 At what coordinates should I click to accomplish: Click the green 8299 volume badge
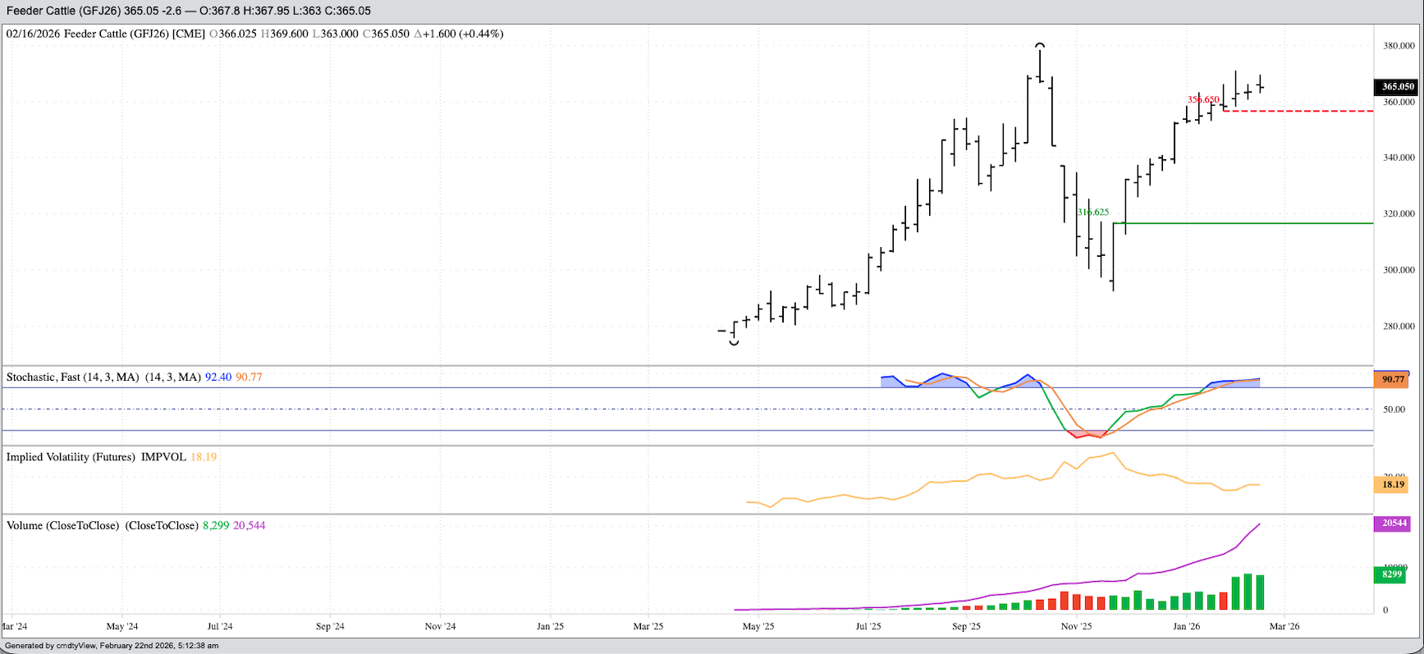click(x=1392, y=574)
